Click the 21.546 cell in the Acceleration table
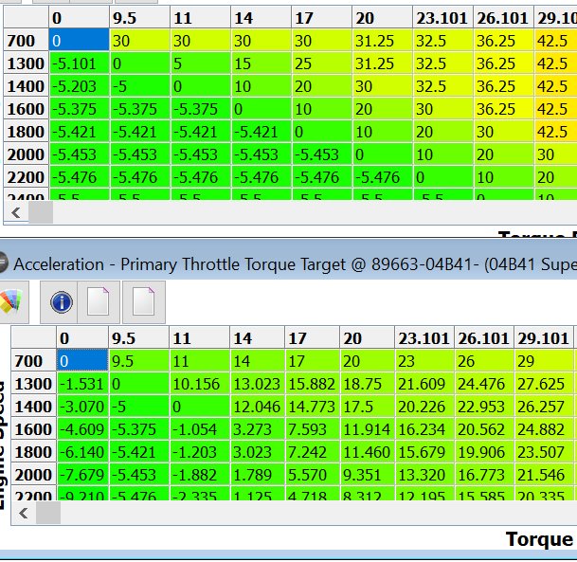The image size is (577, 562). (544, 475)
